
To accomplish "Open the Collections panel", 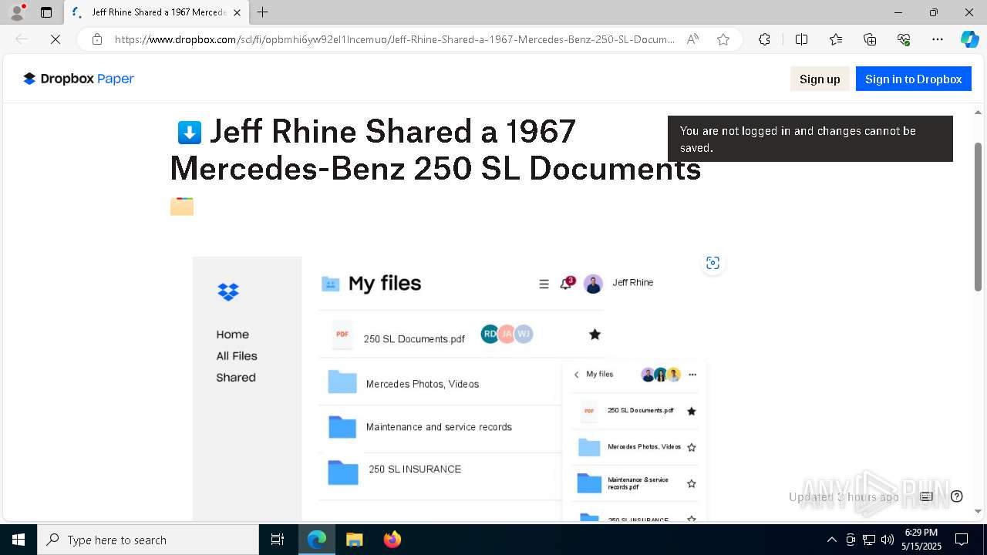I will pos(870,39).
